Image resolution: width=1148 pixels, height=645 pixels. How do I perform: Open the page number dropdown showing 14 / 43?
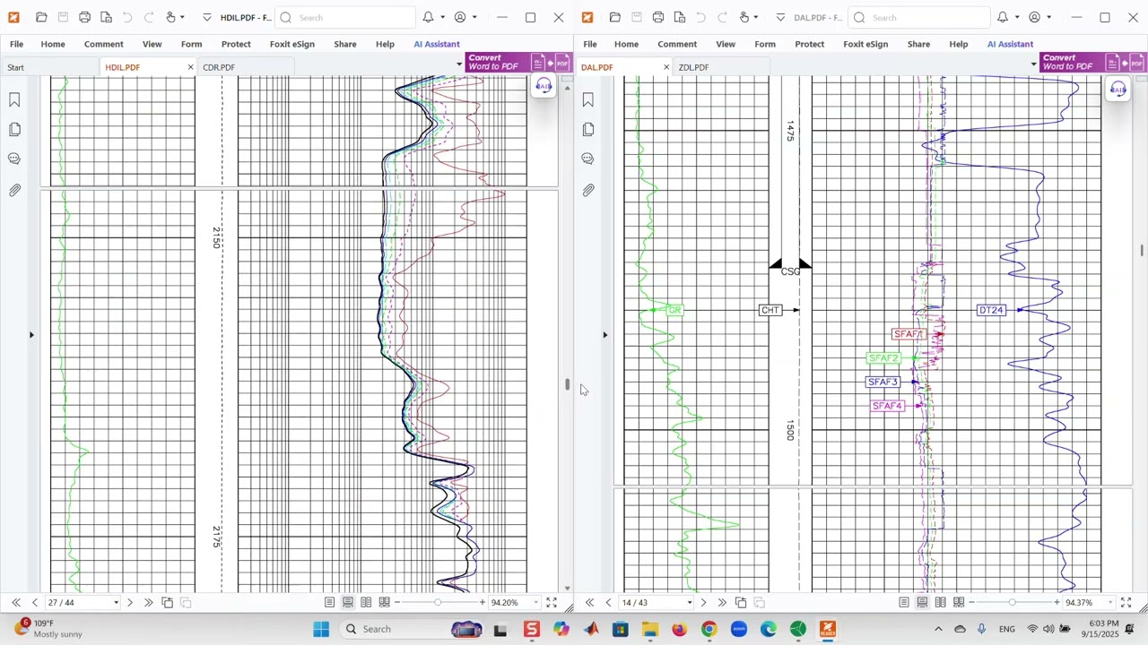click(x=689, y=603)
